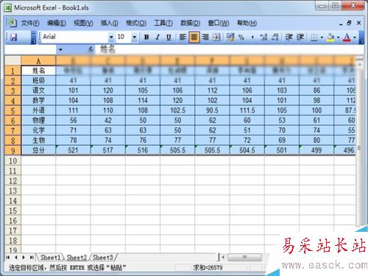Viewport: 368px width, 276px height.
Task: Switch to Sheet1 tab
Action: 50,258
